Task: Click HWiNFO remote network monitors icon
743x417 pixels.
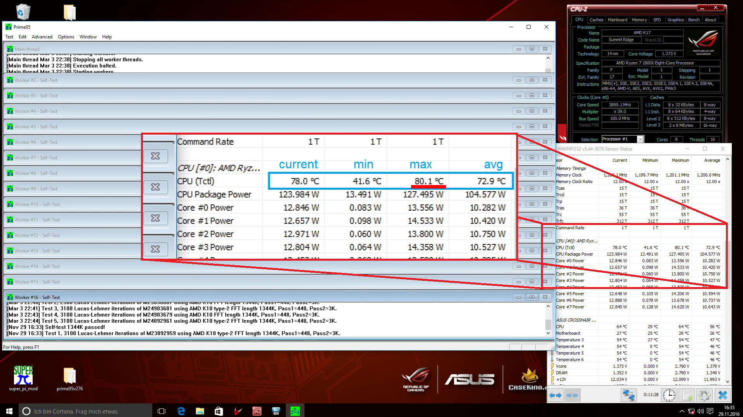Action: [628, 395]
